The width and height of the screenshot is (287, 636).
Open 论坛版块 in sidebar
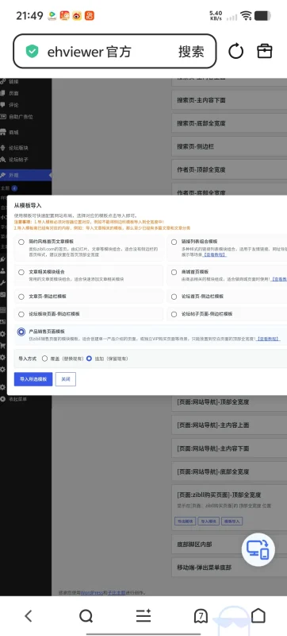[x=18, y=148]
